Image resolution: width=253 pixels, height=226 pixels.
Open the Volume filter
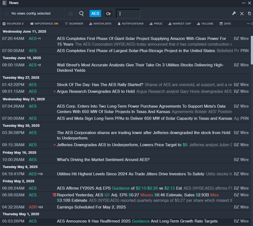click(205, 24)
